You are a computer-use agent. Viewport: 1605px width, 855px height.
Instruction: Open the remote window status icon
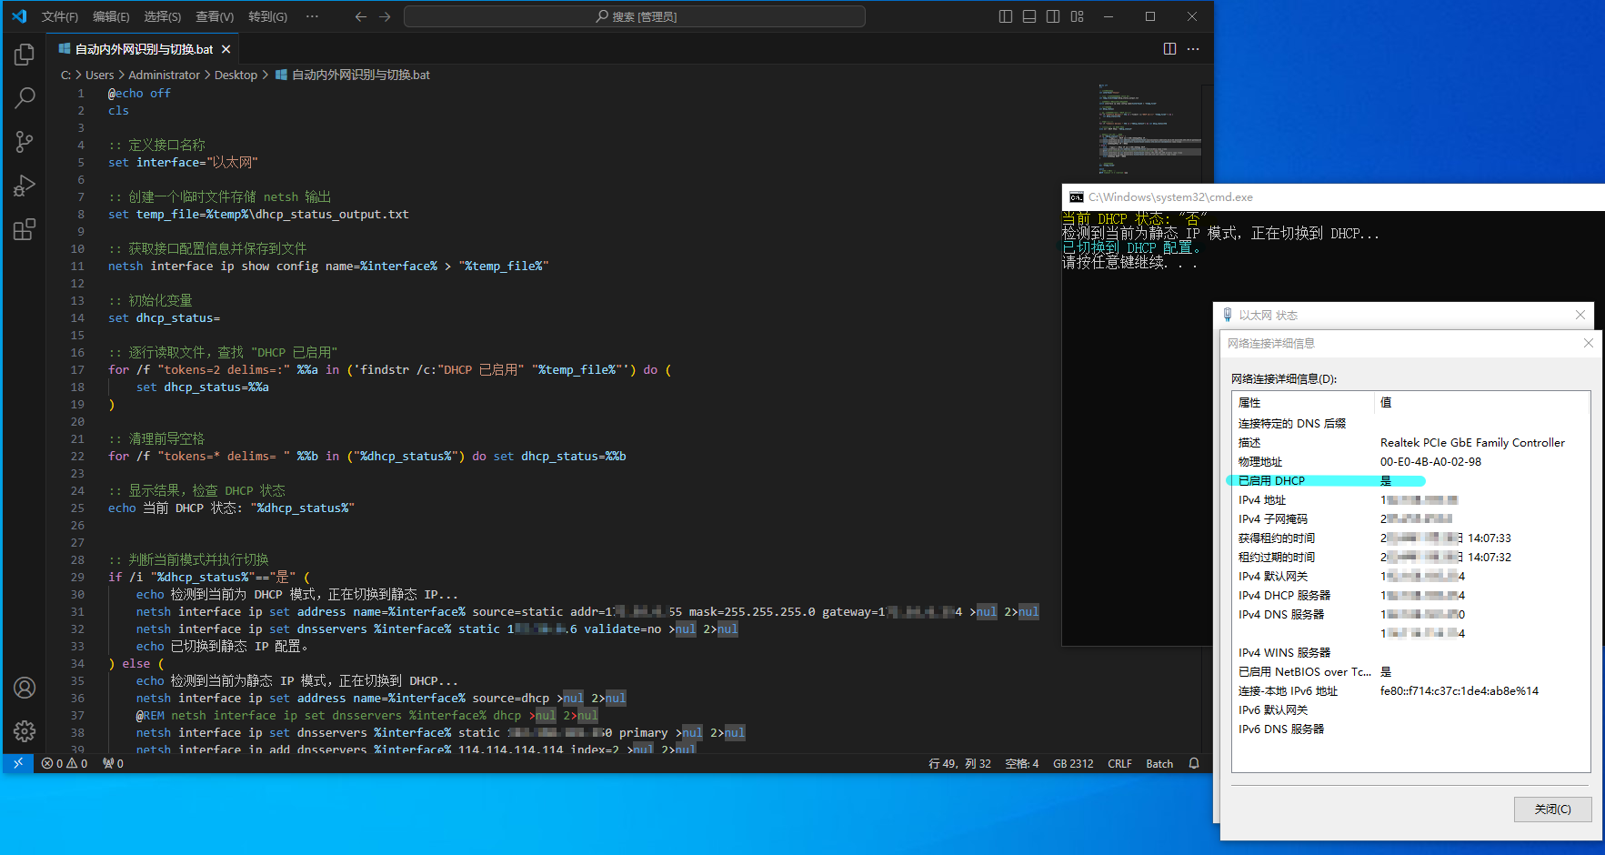[x=17, y=763]
